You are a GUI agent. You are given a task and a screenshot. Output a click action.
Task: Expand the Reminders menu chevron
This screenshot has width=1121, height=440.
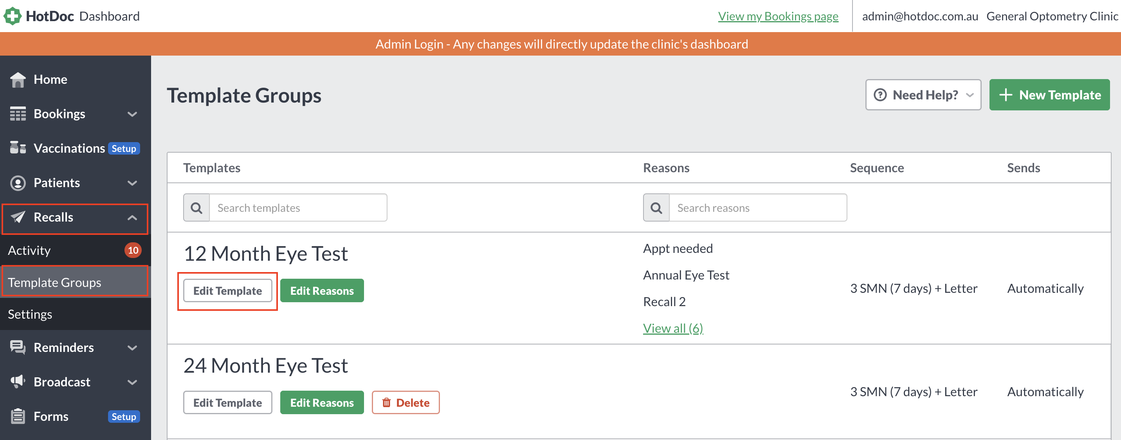click(132, 347)
